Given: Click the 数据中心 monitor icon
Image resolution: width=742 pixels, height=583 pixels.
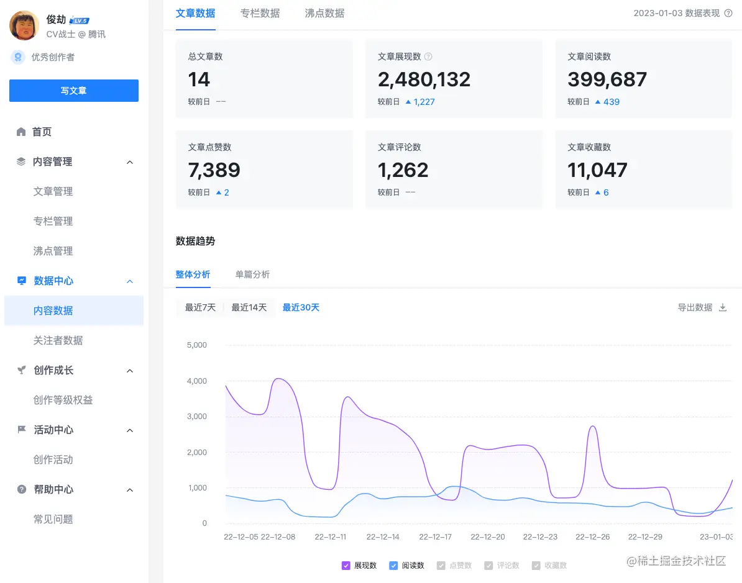Looking at the screenshot, I should (22, 281).
